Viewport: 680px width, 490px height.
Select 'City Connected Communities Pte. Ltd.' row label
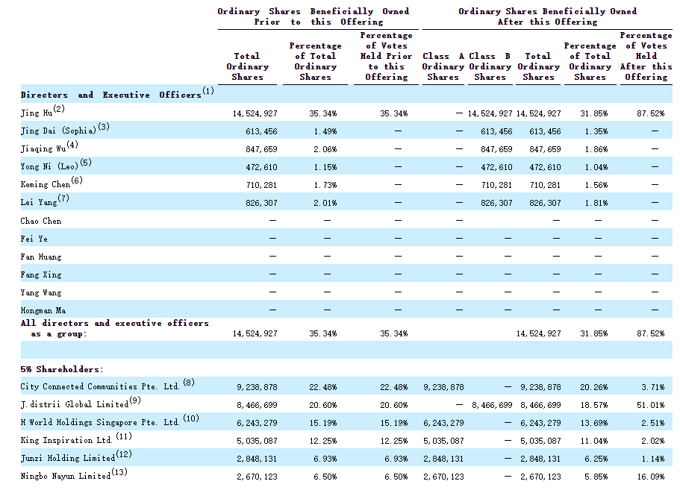[100, 386]
